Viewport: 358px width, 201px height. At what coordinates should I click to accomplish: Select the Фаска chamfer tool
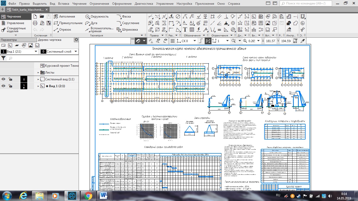tap(124, 16)
